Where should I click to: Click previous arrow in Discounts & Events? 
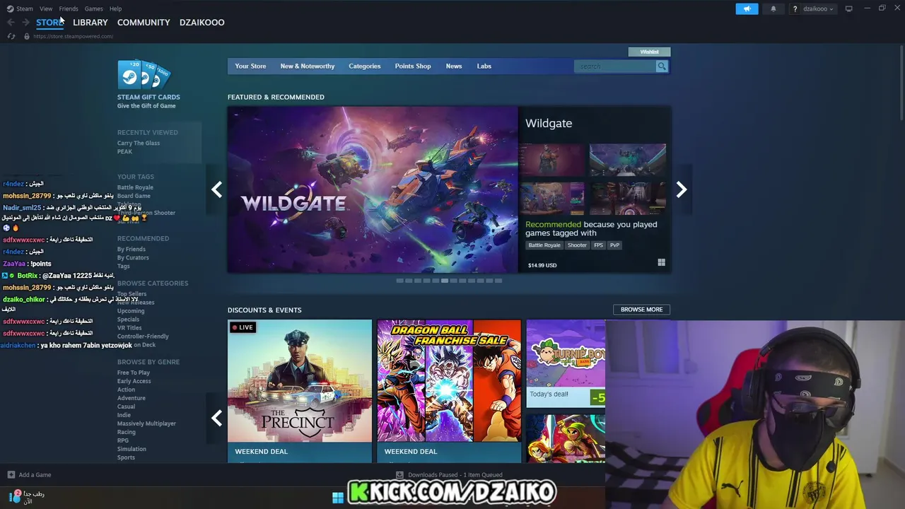point(216,418)
